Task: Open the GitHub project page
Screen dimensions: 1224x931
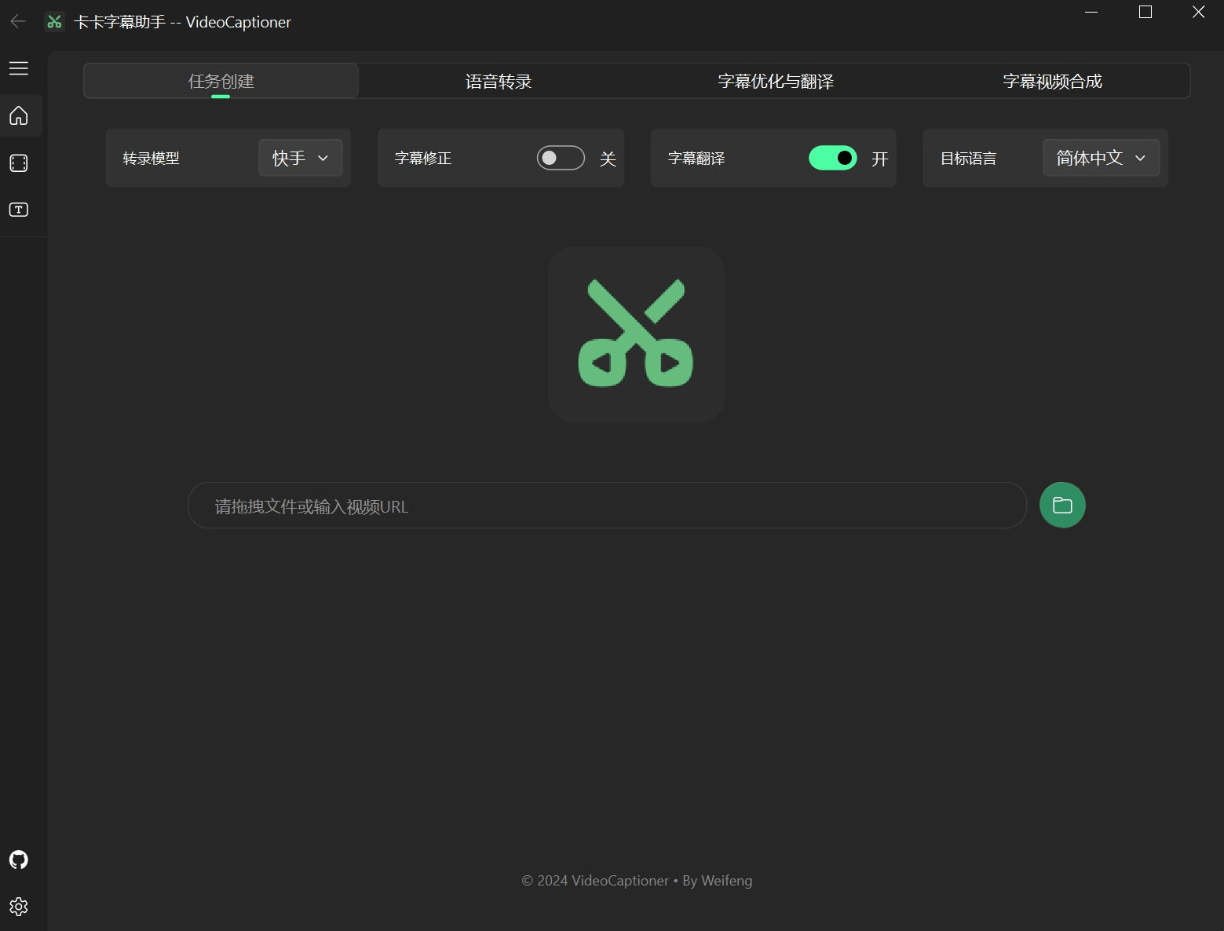Action: click(18, 860)
